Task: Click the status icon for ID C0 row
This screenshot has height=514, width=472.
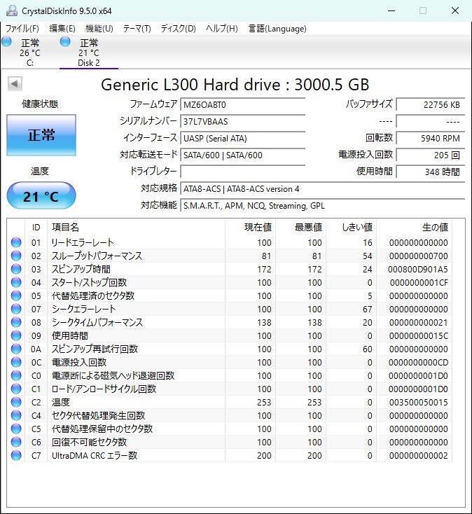Action: click(x=16, y=375)
